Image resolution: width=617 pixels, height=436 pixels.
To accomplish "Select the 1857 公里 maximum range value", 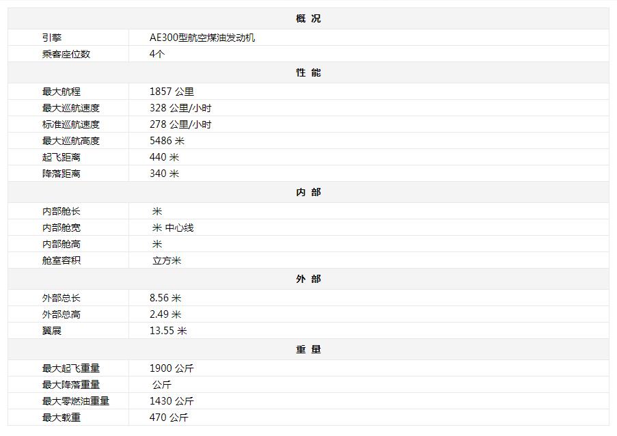I will [172, 92].
